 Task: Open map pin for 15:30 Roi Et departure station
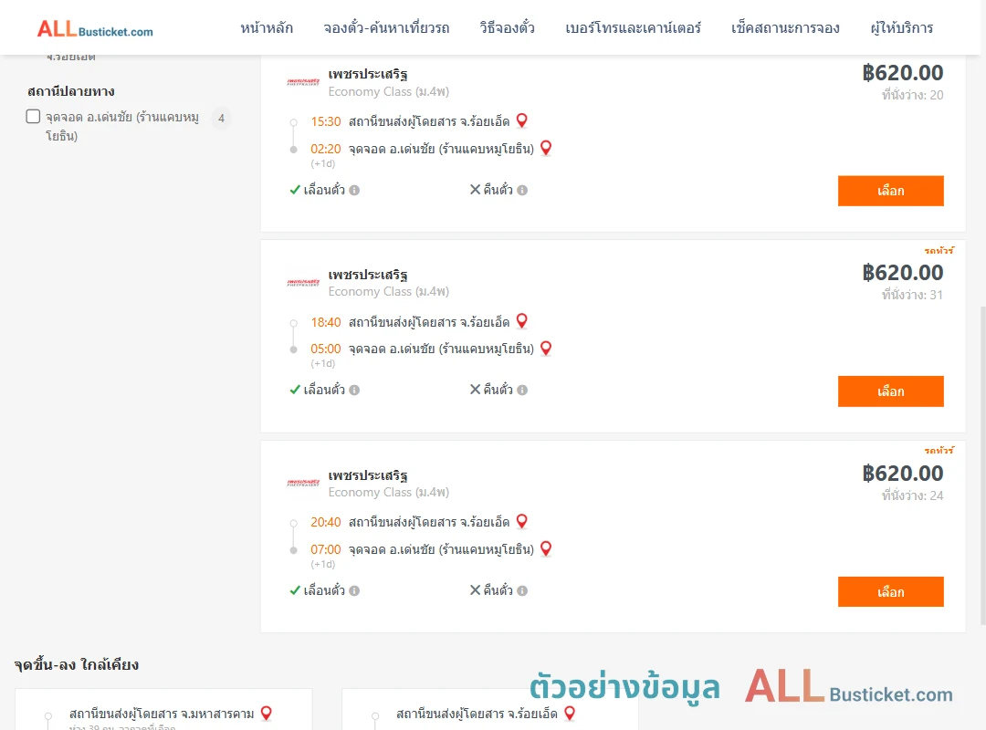click(x=521, y=120)
